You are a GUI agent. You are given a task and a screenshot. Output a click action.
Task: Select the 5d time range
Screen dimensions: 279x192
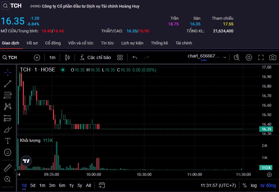tap(33, 185)
